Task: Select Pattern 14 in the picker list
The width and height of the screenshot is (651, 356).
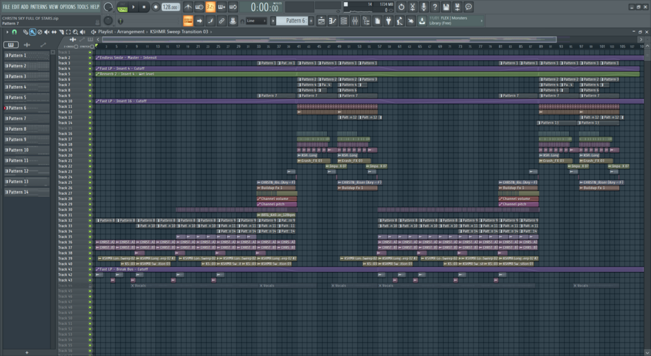Action: [x=26, y=192]
